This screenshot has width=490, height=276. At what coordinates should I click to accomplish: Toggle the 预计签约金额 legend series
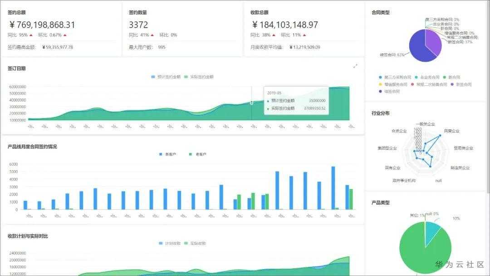(166, 77)
